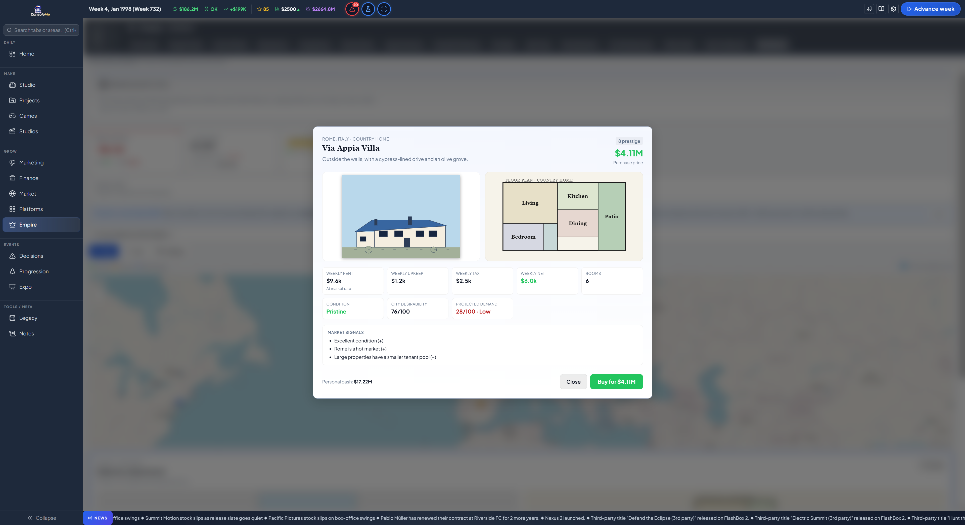This screenshot has height=525, width=965.
Task: Open the red alerts warning icon
Action: coord(352,9)
